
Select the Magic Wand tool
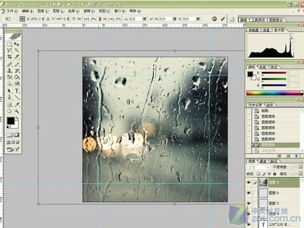tap(17, 50)
